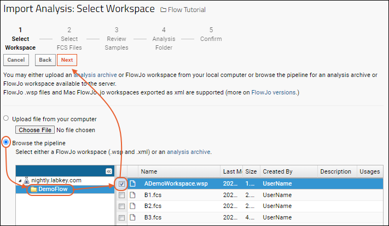Click the B1.fcs file icon
389x226 pixels.
(133, 195)
